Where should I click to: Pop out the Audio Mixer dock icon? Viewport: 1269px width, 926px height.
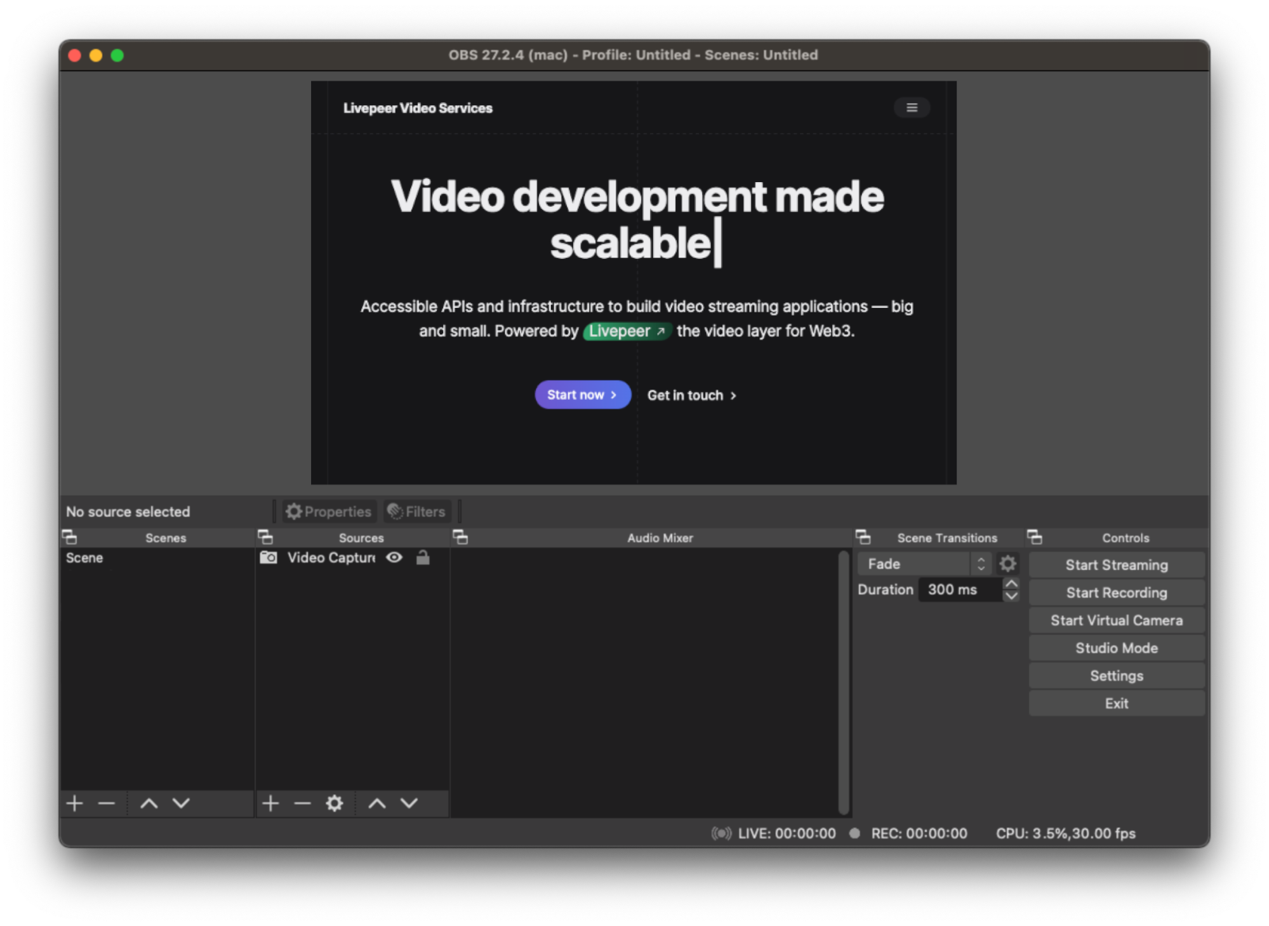(461, 538)
